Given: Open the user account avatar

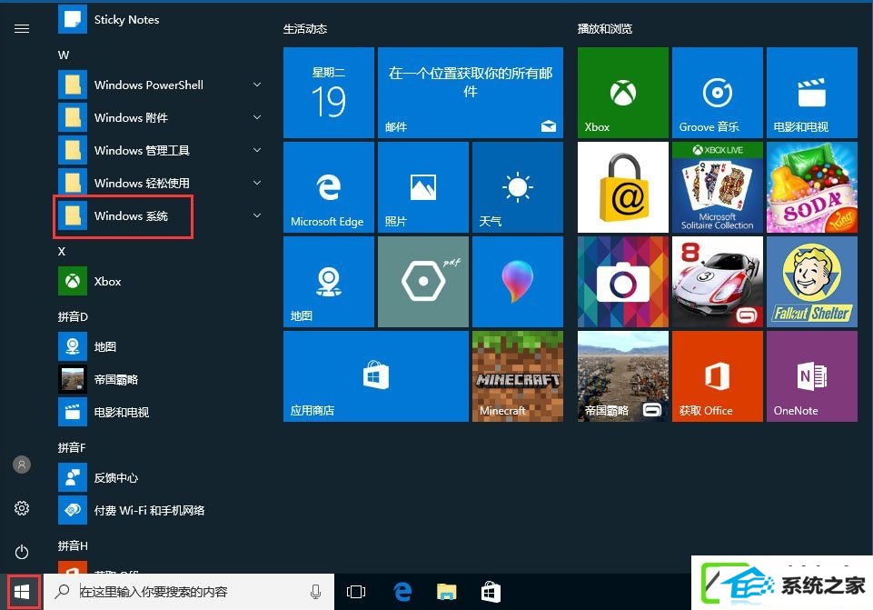Looking at the screenshot, I should (x=22, y=465).
